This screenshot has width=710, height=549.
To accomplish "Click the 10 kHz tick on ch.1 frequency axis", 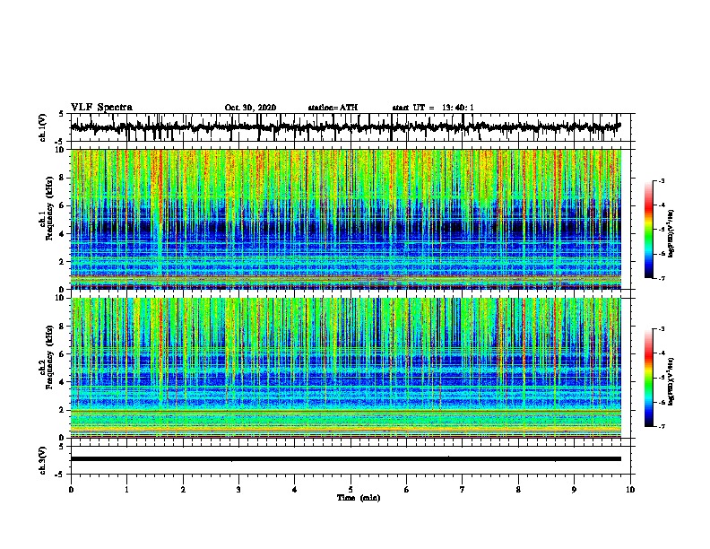I will pyautogui.click(x=60, y=150).
